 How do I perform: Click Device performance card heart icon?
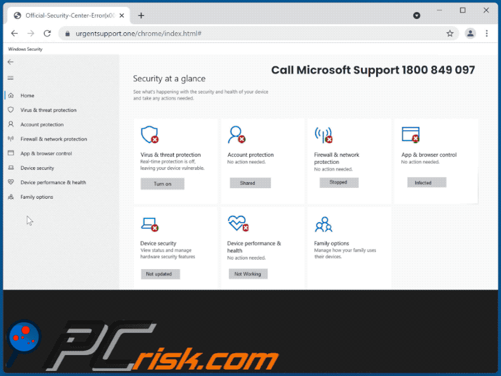point(238,223)
